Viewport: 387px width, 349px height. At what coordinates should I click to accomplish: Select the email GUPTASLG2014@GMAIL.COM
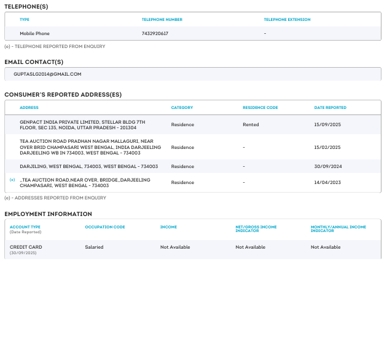point(47,74)
